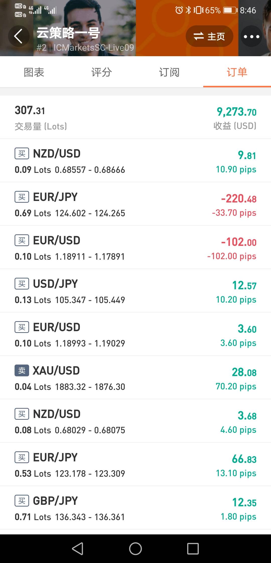This screenshot has width=271, height=563.
Task: Switch to the 评分 tab
Action: pyautogui.click(x=102, y=72)
